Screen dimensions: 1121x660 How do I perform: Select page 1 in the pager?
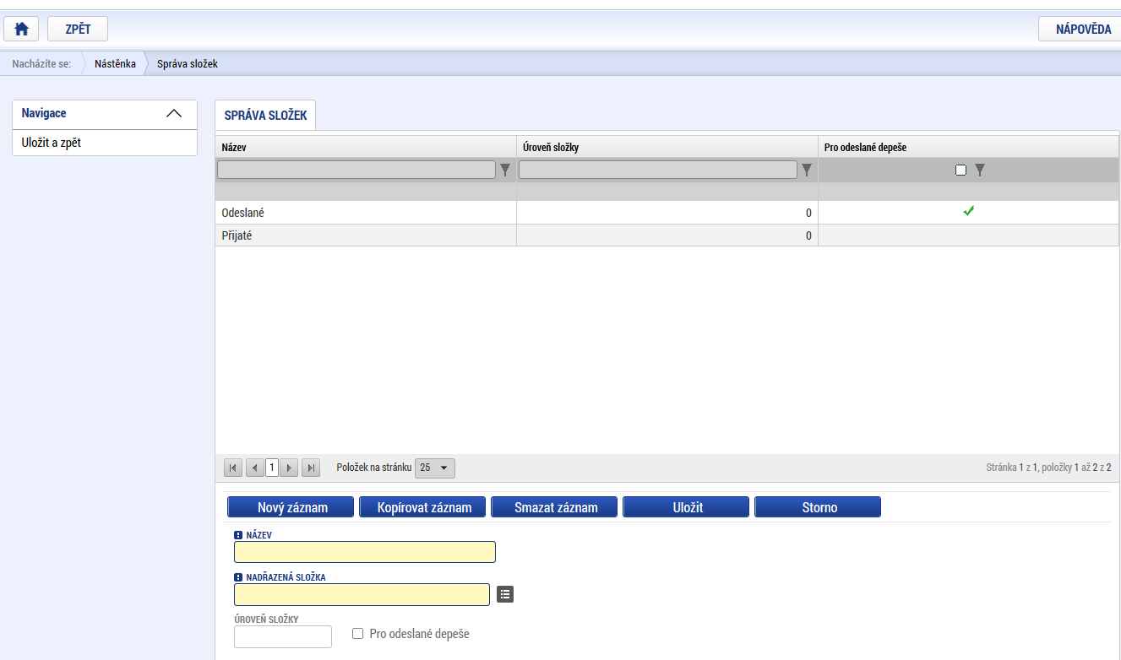[x=272, y=467]
